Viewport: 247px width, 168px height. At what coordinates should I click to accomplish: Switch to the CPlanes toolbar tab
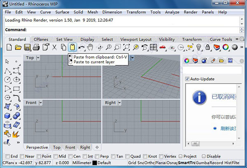[x=41, y=39]
